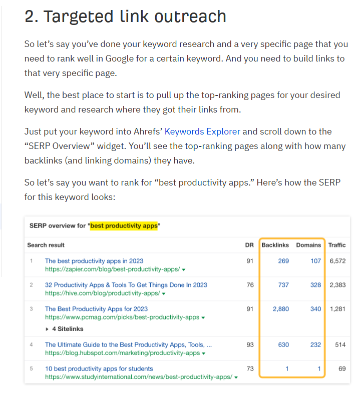Expand dropdown arrow next to hubspot.com URL
The image size is (363, 393).
click(204, 353)
